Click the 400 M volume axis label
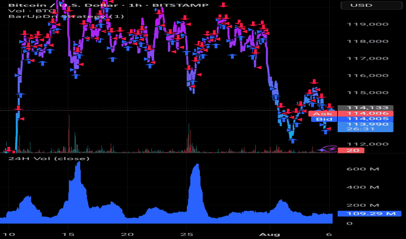 coord(363,187)
